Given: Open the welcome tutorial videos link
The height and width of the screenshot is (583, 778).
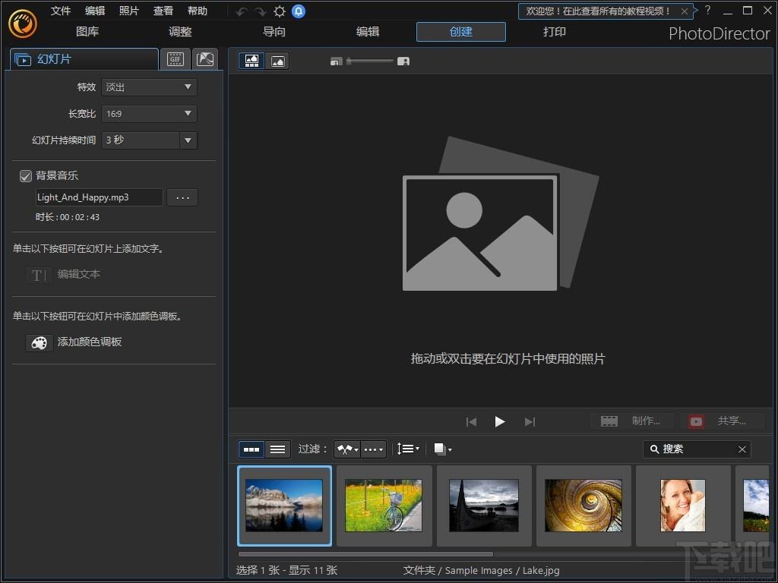Looking at the screenshot, I should pyautogui.click(x=598, y=11).
